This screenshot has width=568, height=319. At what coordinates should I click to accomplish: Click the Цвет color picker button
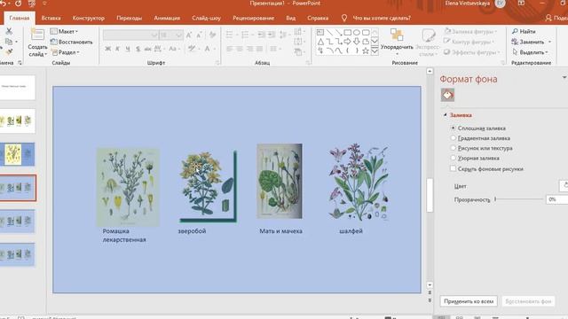pyautogui.click(x=564, y=186)
